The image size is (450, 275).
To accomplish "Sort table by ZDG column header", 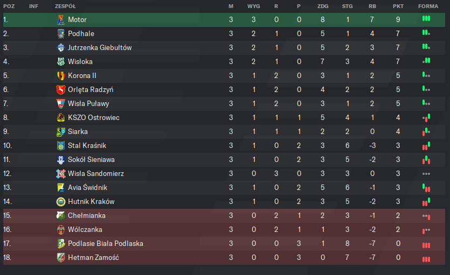I will coord(323,6).
